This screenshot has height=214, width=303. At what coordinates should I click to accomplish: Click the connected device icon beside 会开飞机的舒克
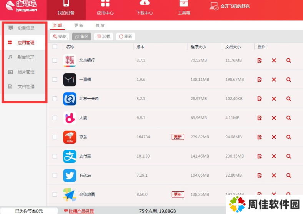tap(214, 6)
